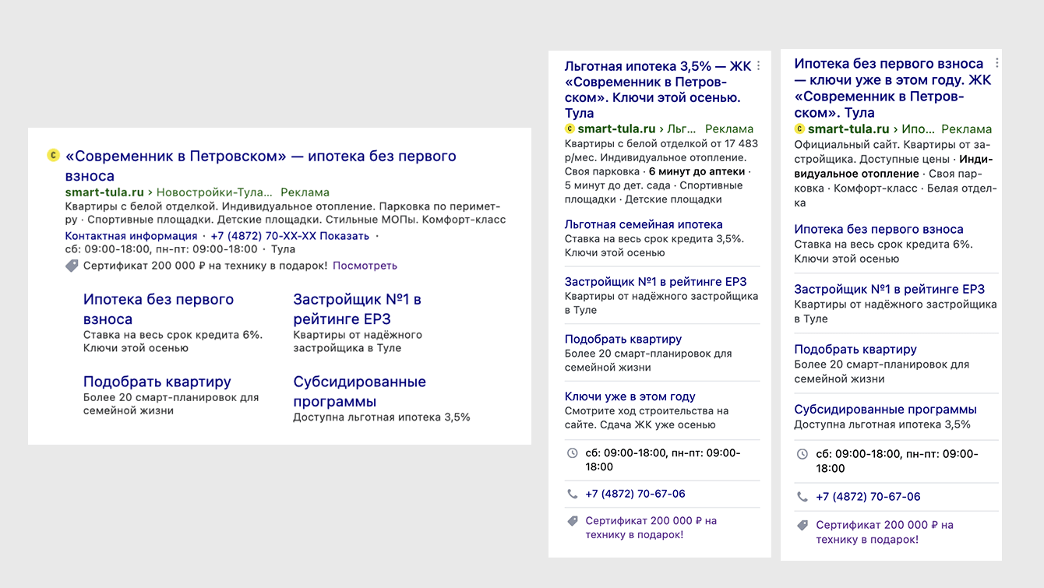Click the tag icon in the rightmost ad
Image resolution: width=1044 pixels, height=588 pixels.
(x=802, y=526)
